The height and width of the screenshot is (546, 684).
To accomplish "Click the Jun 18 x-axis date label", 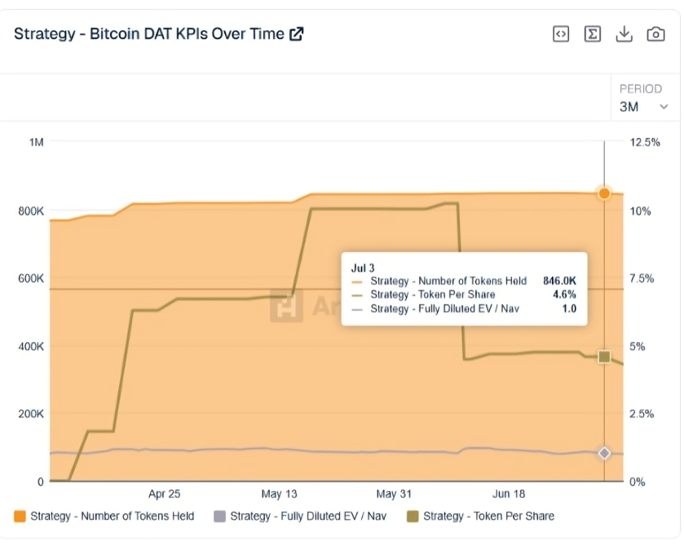I will [x=509, y=494].
